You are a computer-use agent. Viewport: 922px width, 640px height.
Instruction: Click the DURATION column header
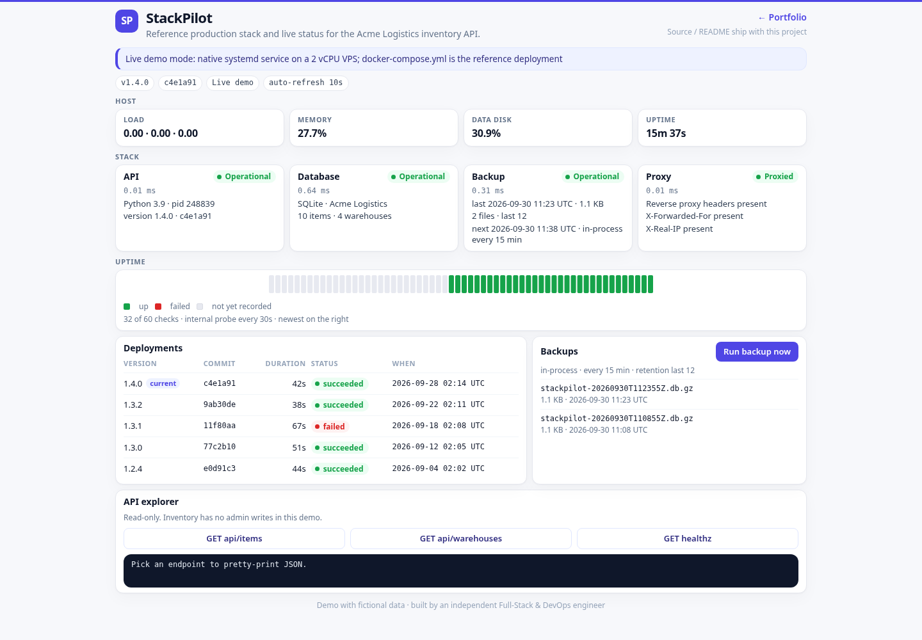coord(286,364)
